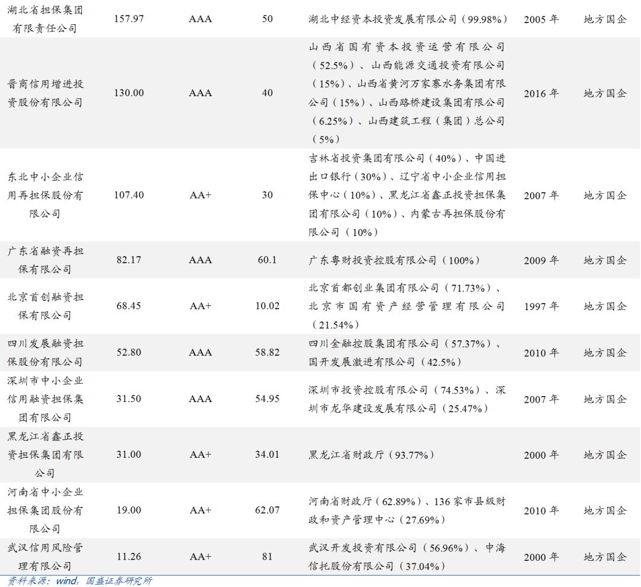This screenshot has height=587, width=641.
Task: Click the 广东粤财投资控股有限公司 (100%) shareholder cell
Action: pos(394,260)
